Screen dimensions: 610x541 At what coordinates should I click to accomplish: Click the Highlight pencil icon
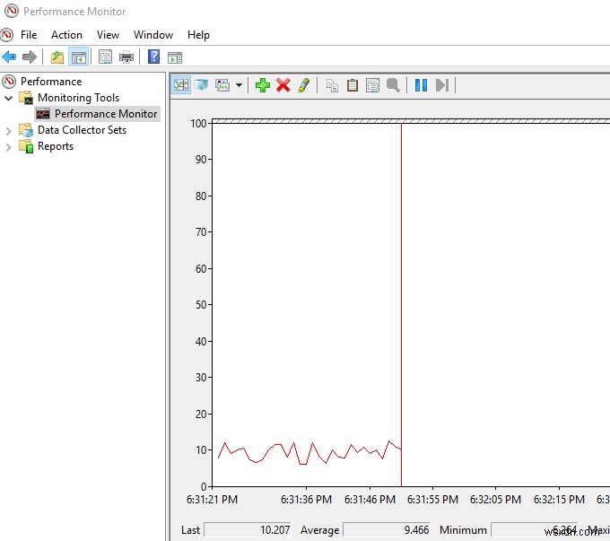click(304, 85)
